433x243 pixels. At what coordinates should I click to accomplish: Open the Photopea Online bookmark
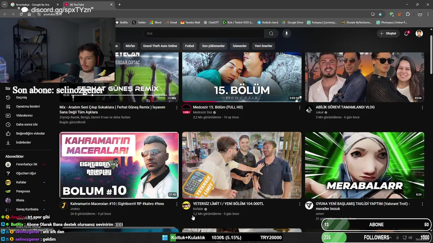coord(392,22)
